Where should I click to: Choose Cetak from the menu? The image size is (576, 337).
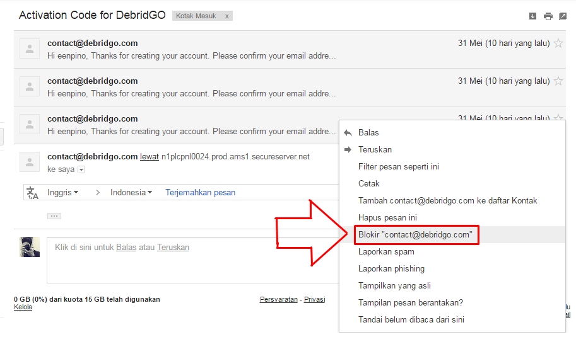click(452, 183)
